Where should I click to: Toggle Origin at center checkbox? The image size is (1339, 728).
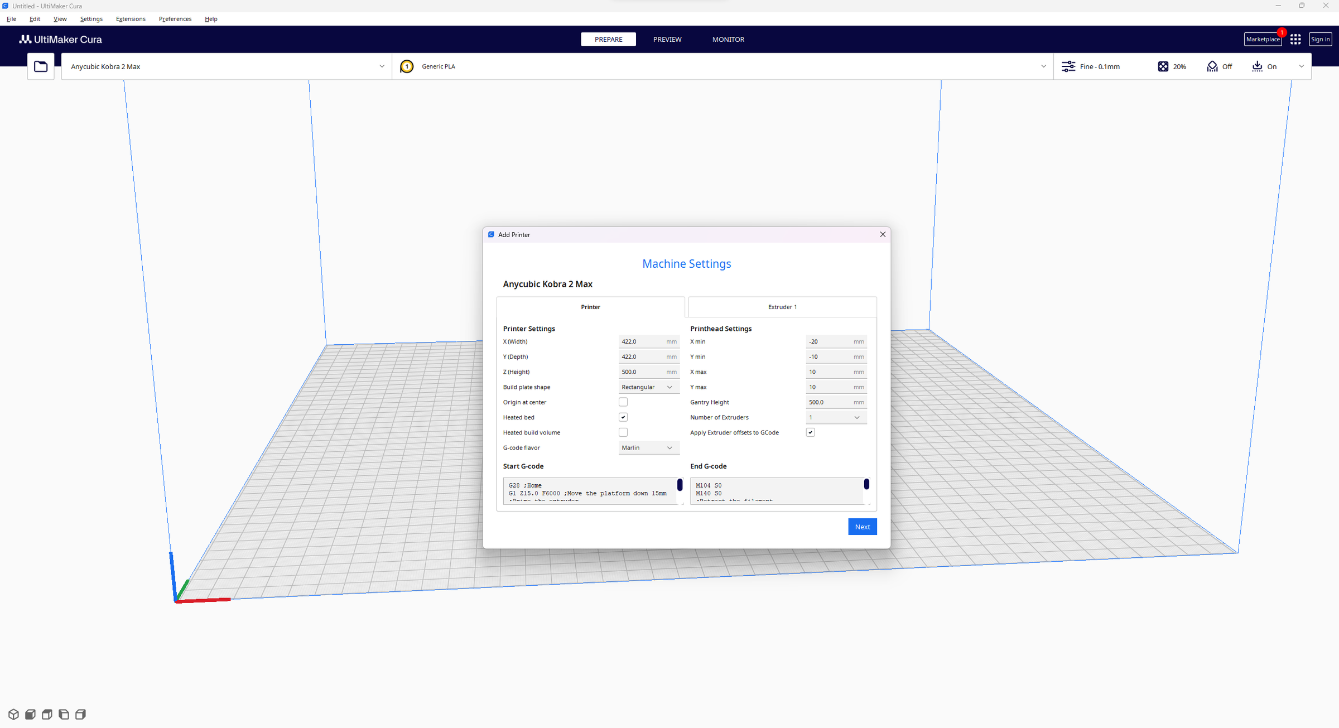pyautogui.click(x=623, y=402)
